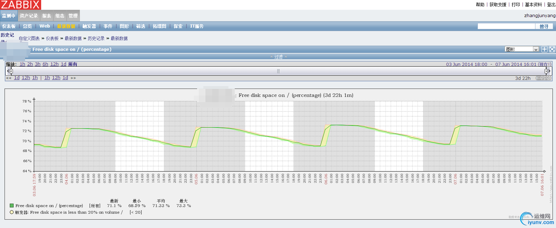Go to 触发器 submenu
The width and height of the screenshot is (556, 228).
[x=89, y=26]
